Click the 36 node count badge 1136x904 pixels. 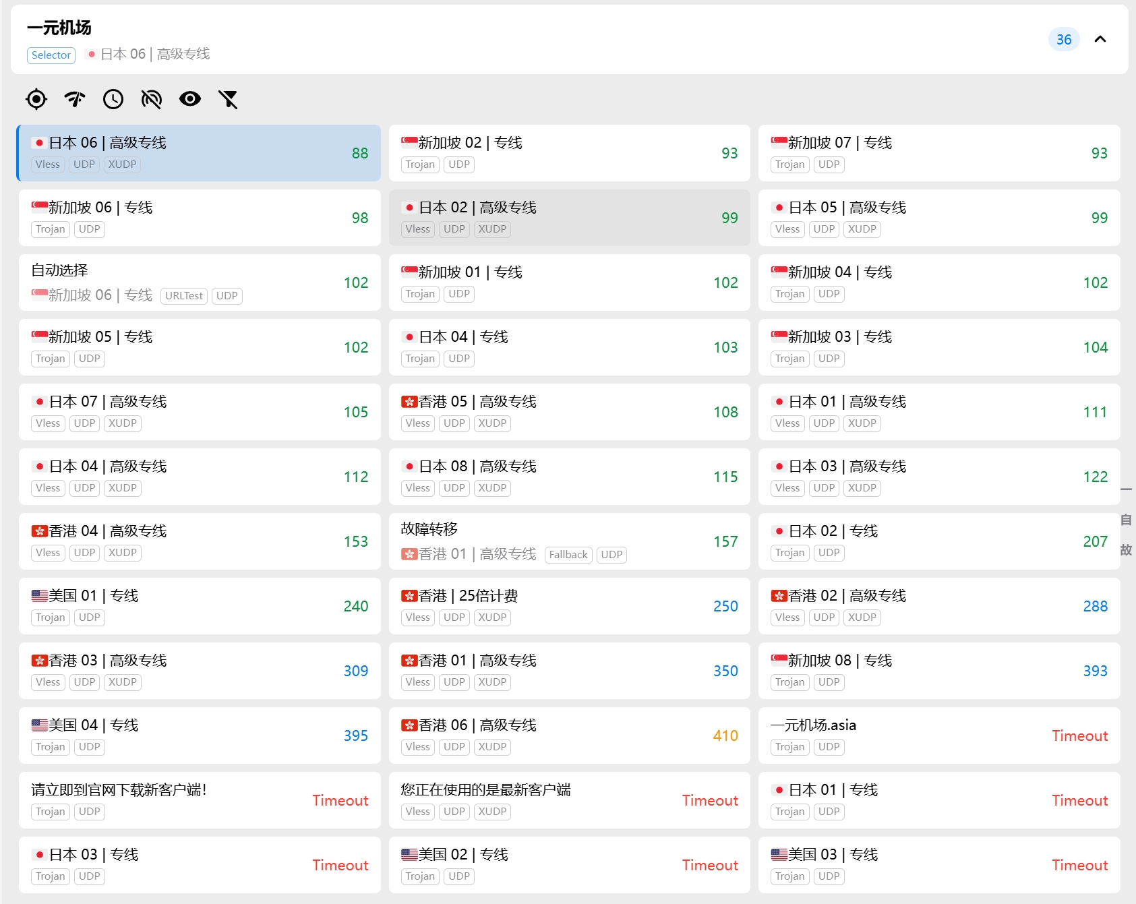point(1063,40)
